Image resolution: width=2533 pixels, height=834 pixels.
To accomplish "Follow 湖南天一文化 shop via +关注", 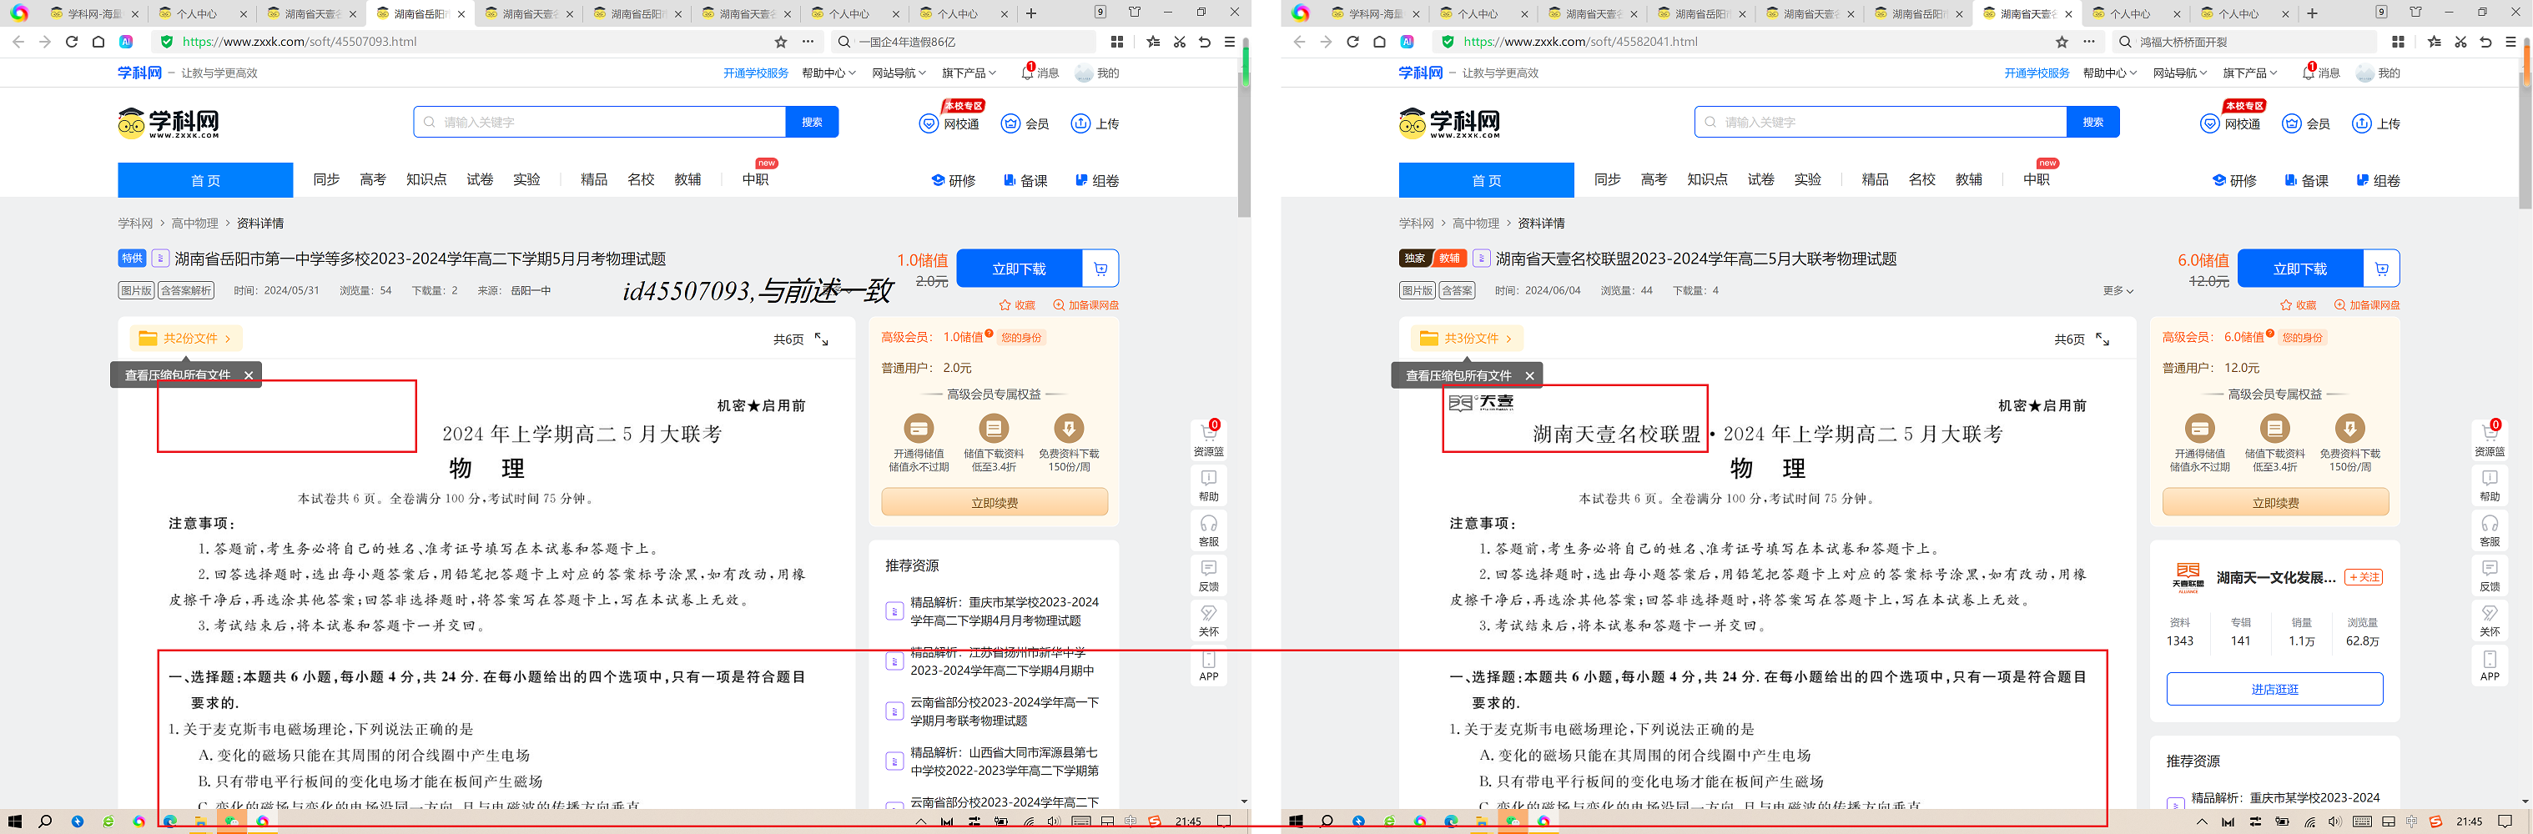I will tap(2364, 577).
